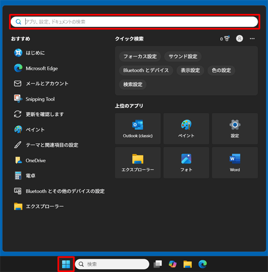Click the テーマと関連項目の設定 text label
This screenshot has height=272, width=268.
pos(52,145)
